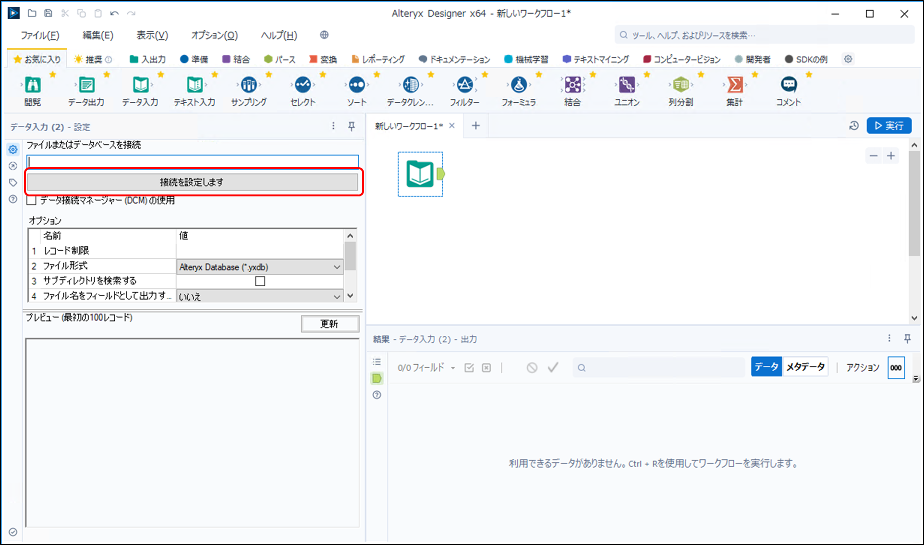
Task: Open 0/0 フィールド dropdown arrow
Action: (x=453, y=368)
